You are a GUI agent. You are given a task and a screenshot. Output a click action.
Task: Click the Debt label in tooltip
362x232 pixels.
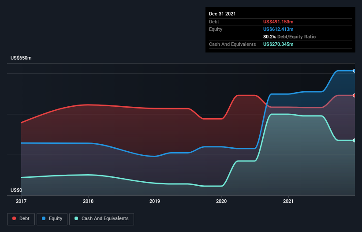coord(214,22)
